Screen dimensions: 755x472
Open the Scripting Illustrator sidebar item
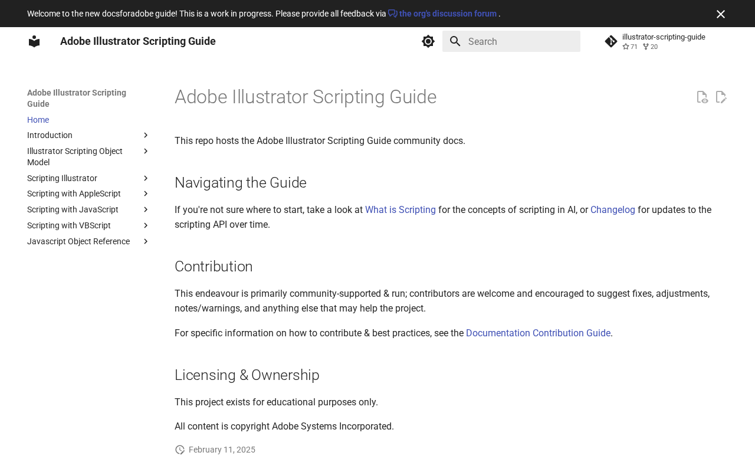click(x=62, y=178)
